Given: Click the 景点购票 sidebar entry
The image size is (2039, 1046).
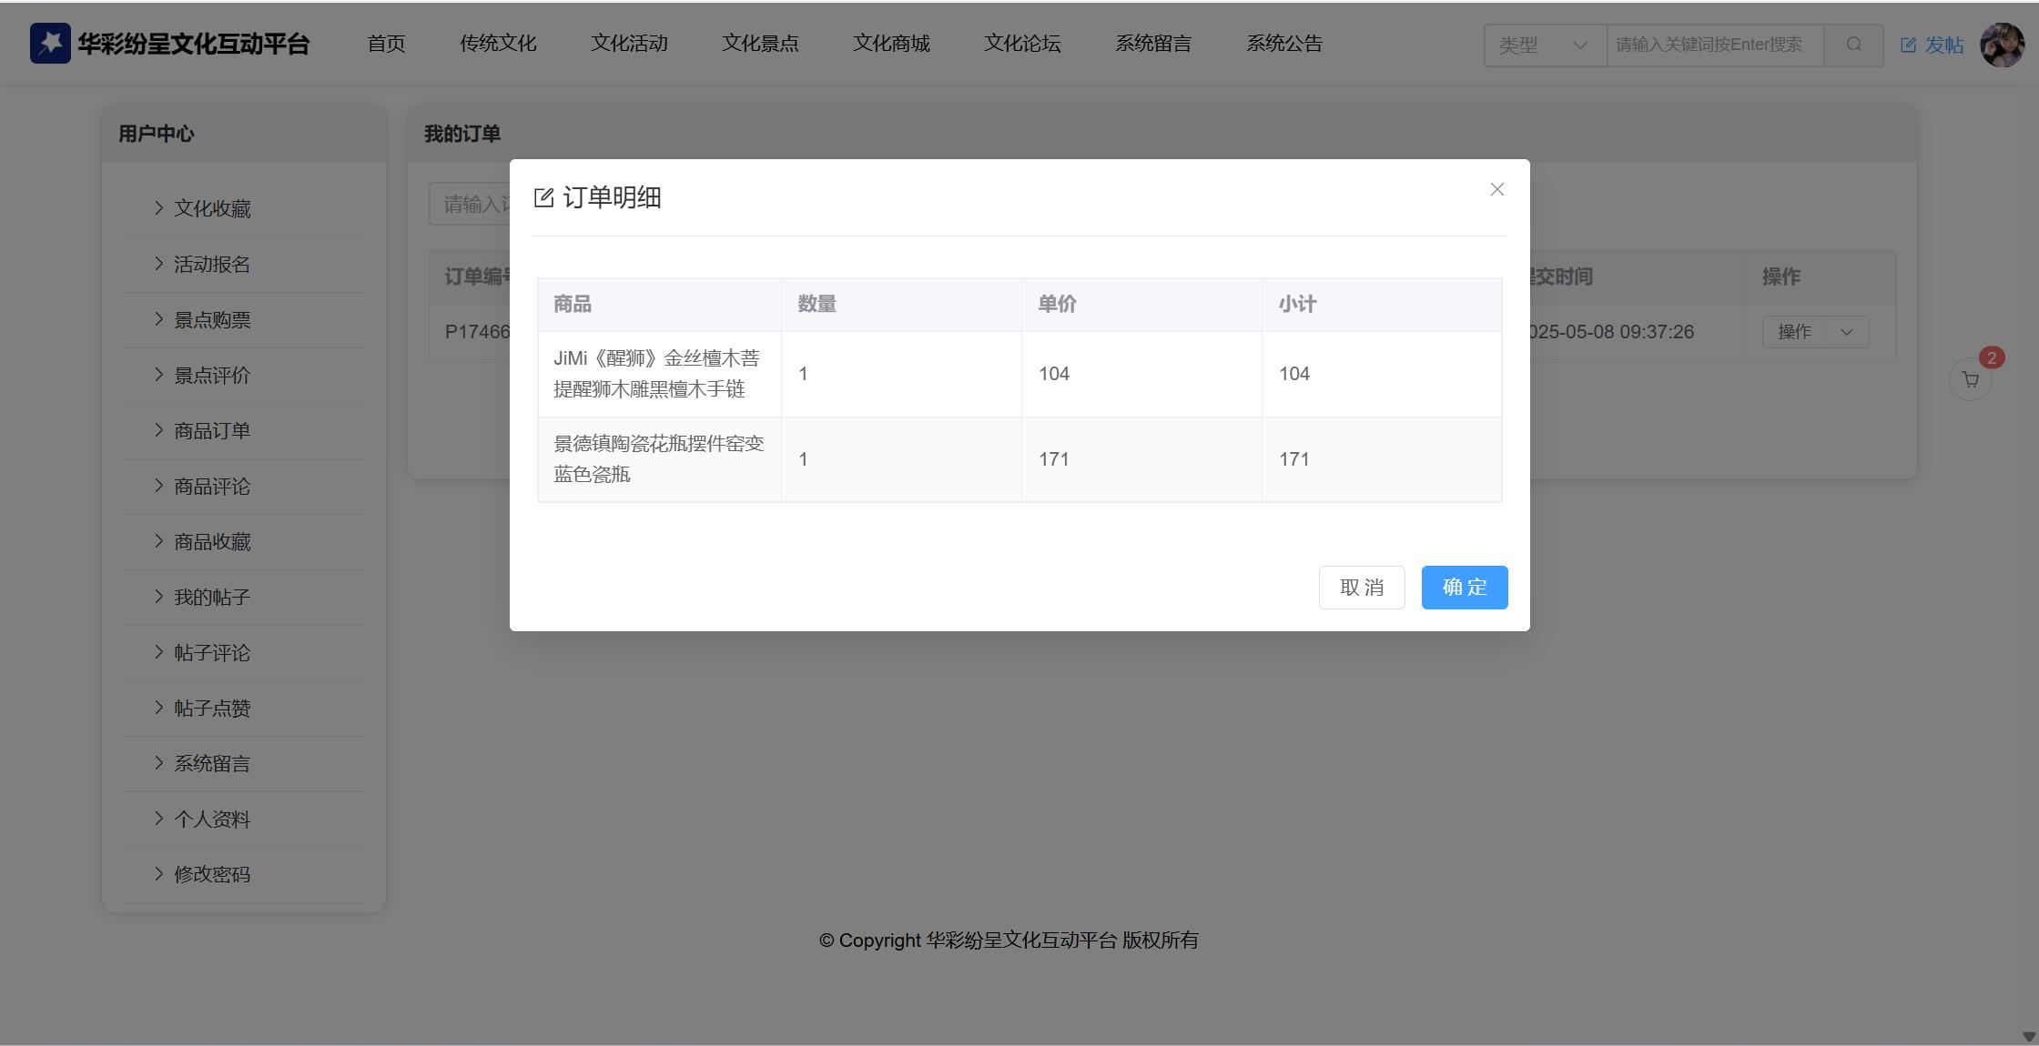Looking at the screenshot, I should click(x=211, y=320).
